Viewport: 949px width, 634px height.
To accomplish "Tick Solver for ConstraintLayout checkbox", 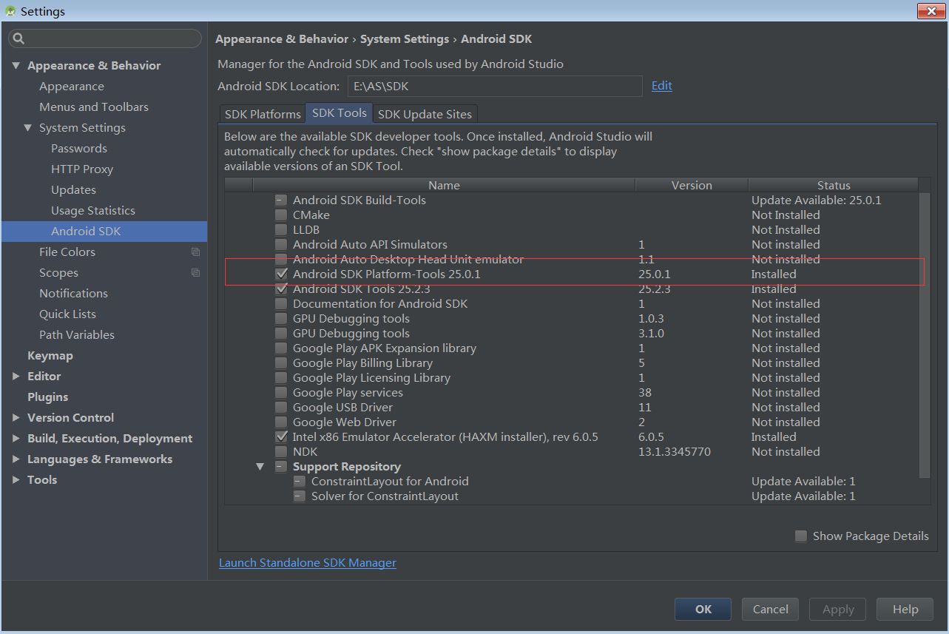I will 300,496.
